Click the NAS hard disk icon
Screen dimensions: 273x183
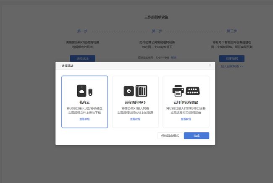(129, 91)
